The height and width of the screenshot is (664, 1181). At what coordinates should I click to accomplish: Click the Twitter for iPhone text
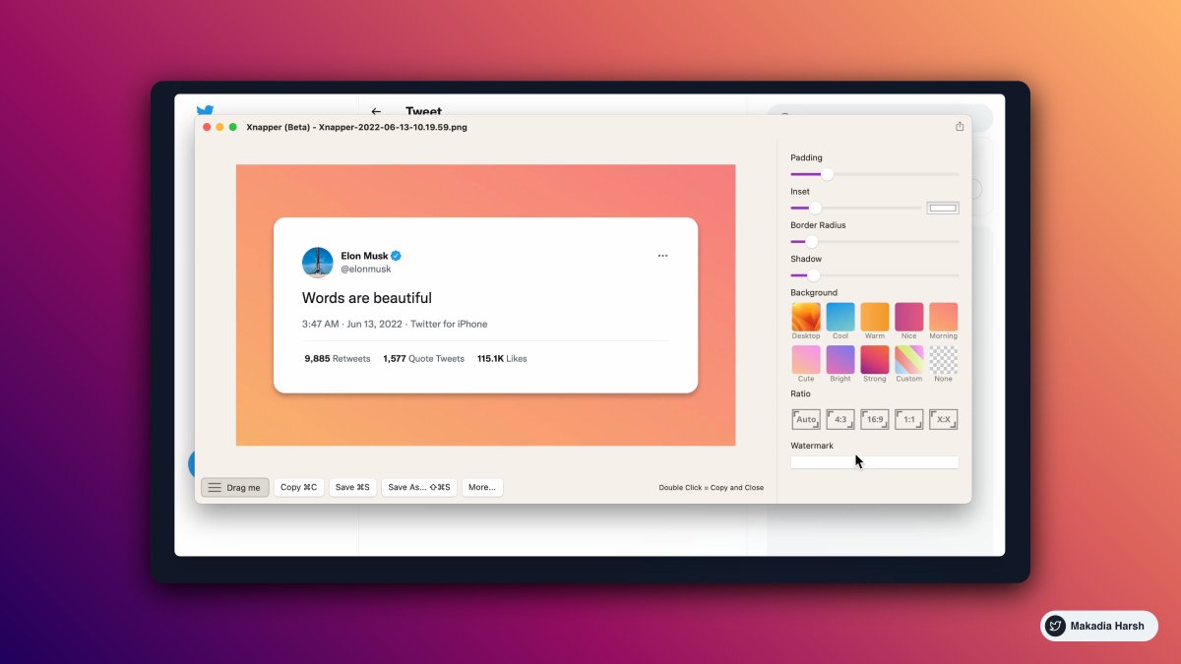coord(449,324)
